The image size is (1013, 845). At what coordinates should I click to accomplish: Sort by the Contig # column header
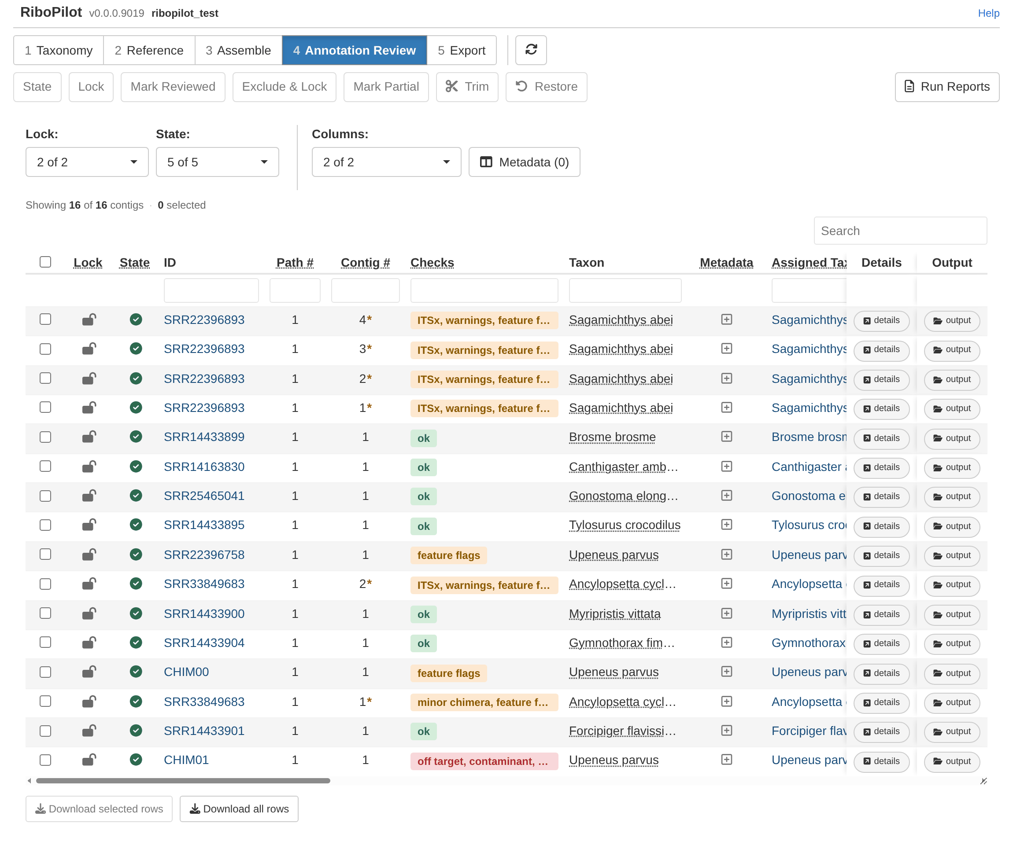[x=365, y=262]
